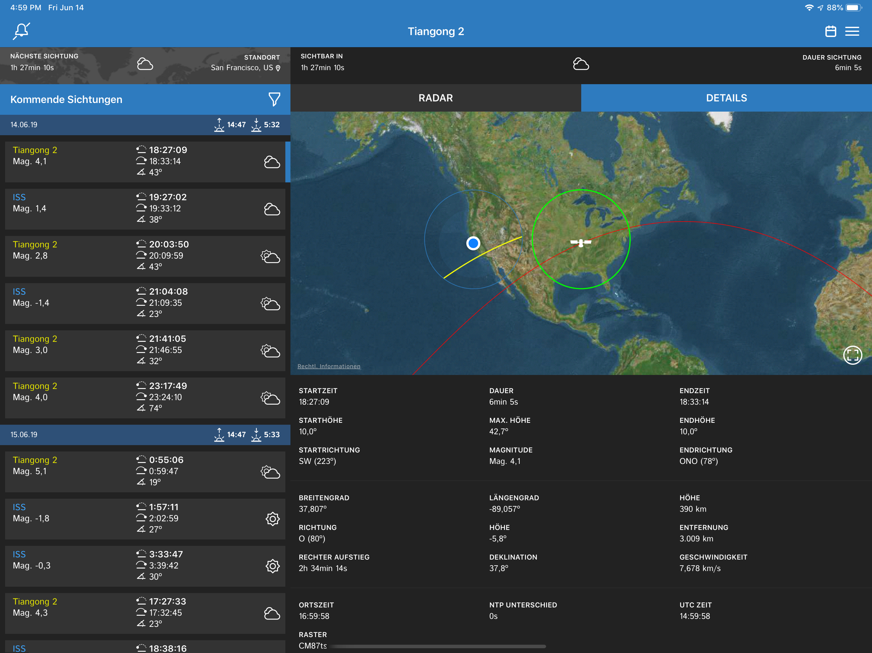Screen dimensions: 872x653
Task: Tap the Endrichtung value ONO (78°)
Action: coord(699,461)
